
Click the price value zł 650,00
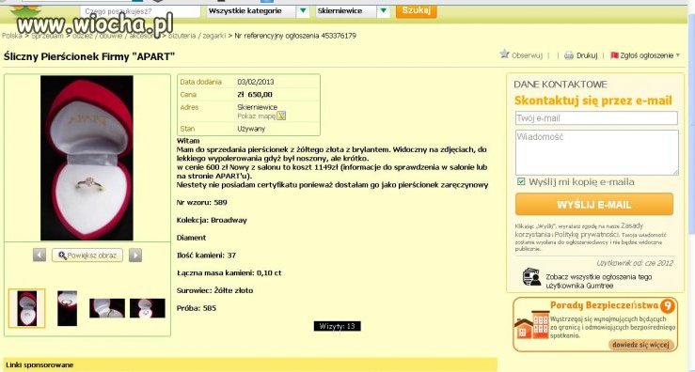(x=255, y=94)
